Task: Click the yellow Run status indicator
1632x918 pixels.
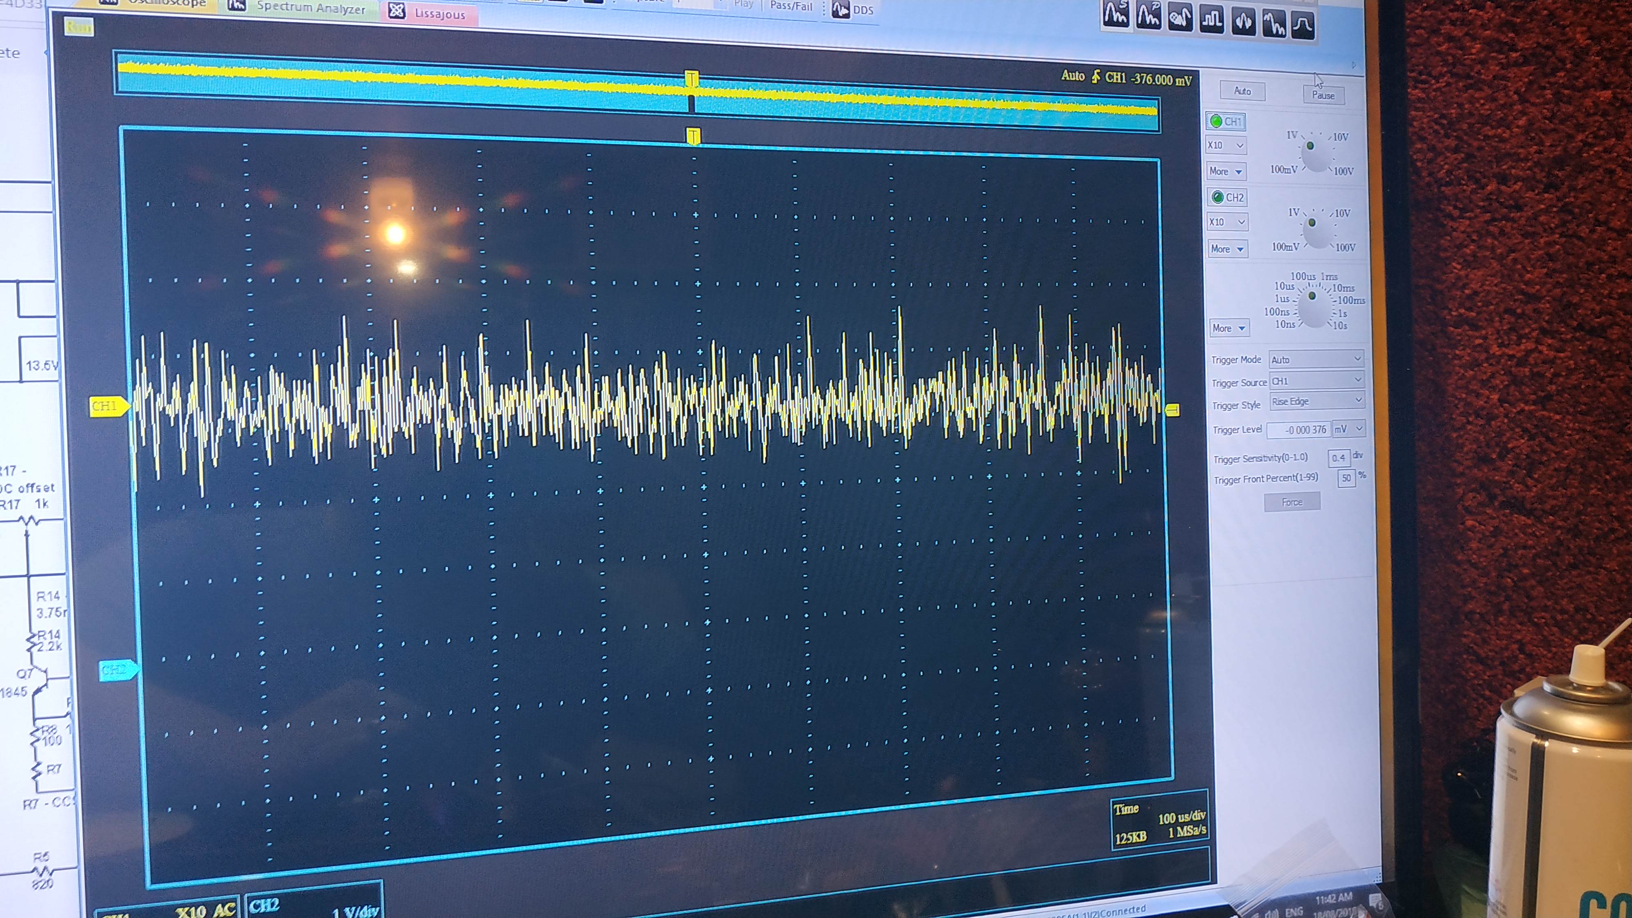Action: [x=79, y=27]
